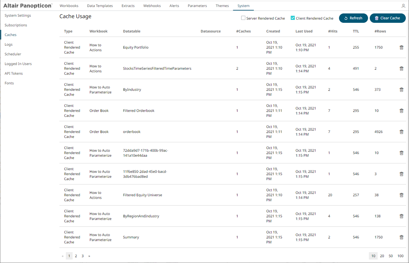Show 50 rows per page

click(x=391, y=256)
